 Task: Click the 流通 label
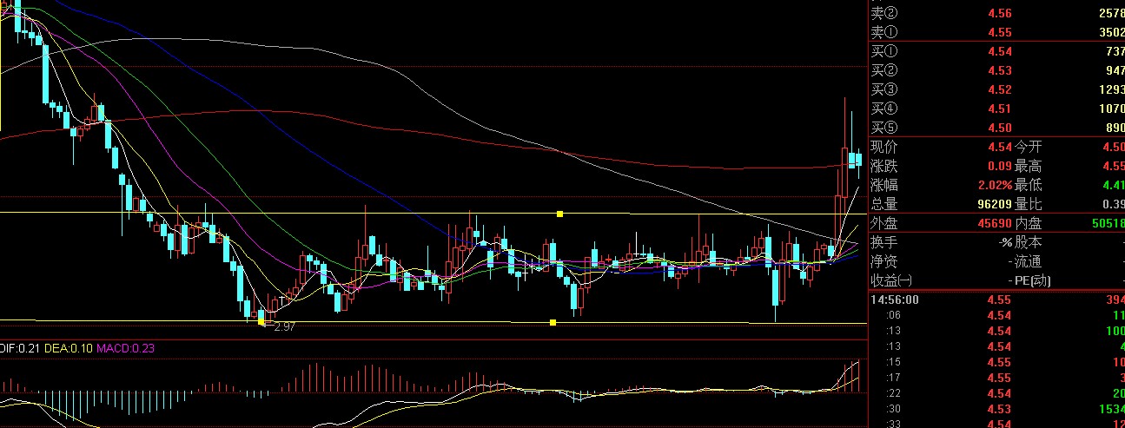(x=1028, y=261)
